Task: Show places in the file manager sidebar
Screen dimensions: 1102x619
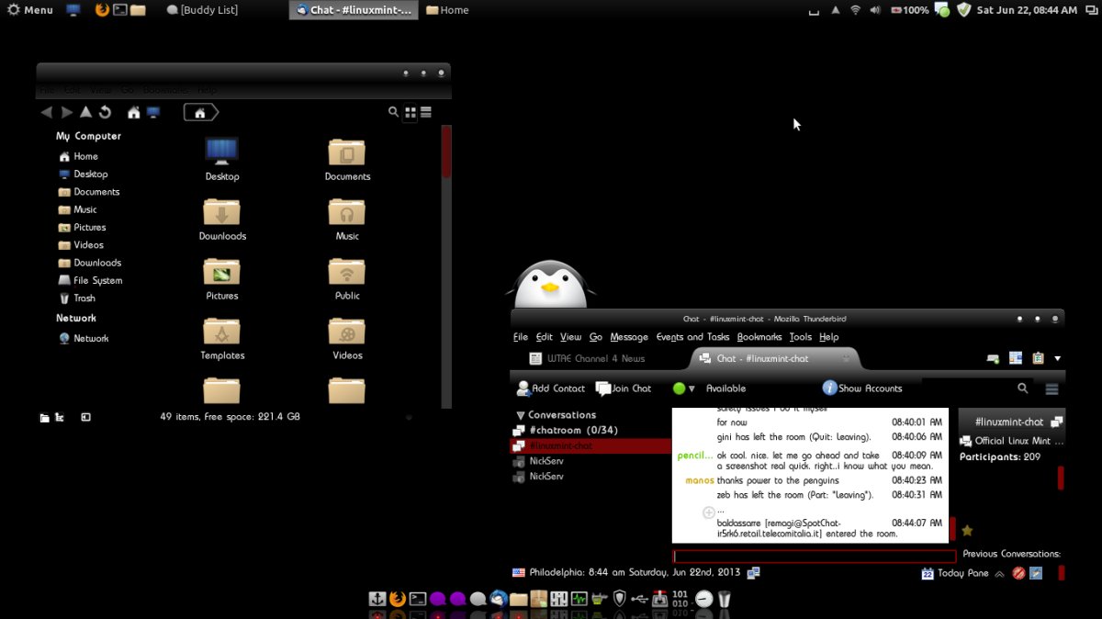Action: pyautogui.click(x=44, y=417)
